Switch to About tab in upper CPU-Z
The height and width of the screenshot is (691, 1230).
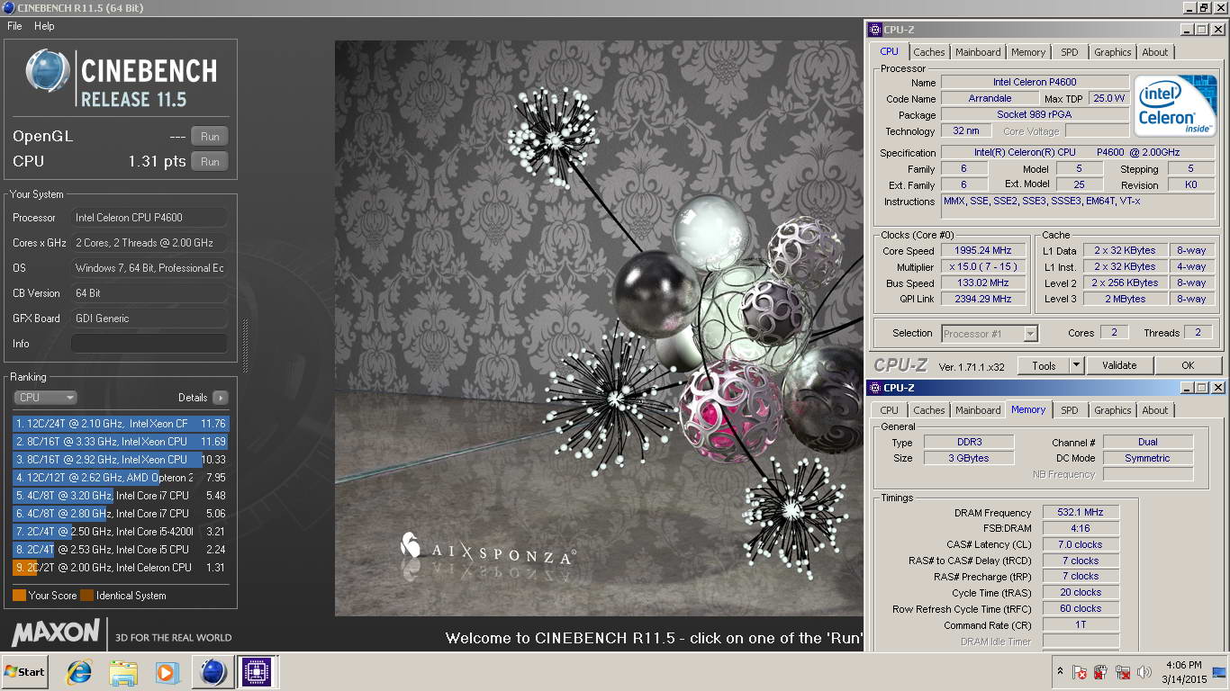tap(1155, 52)
